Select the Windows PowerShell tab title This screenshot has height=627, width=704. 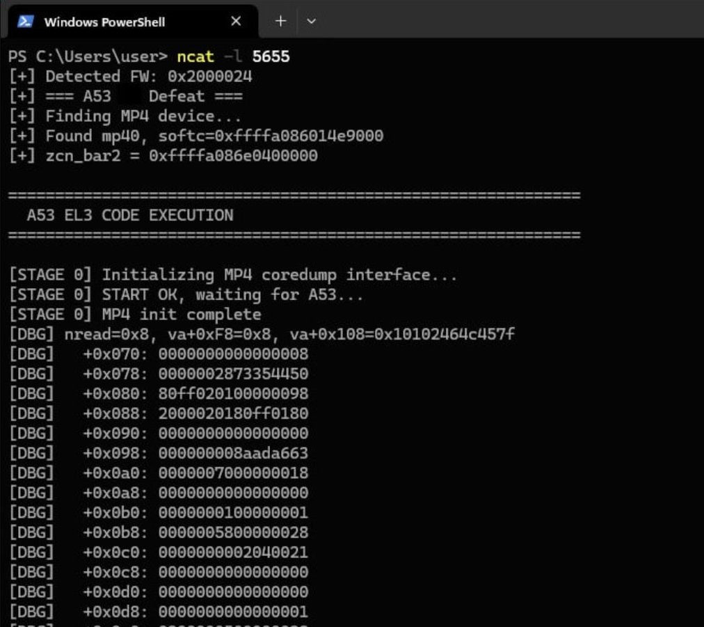click(x=104, y=22)
